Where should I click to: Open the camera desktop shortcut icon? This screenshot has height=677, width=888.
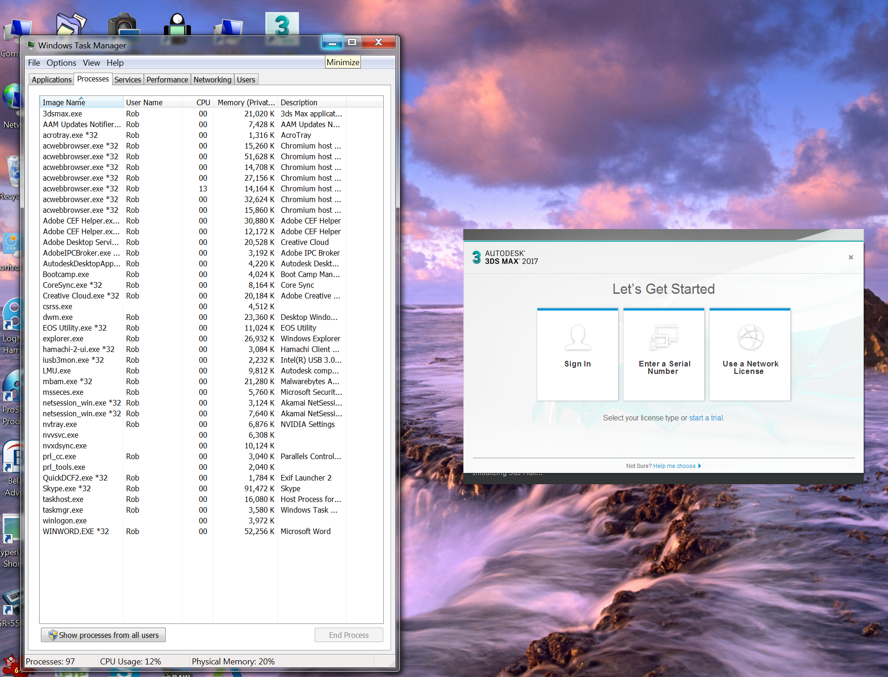(x=123, y=25)
